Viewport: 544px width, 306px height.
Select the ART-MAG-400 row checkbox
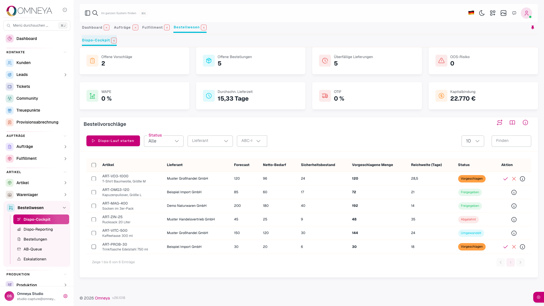click(94, 206)
